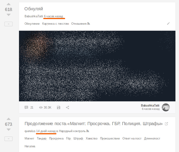Click the "Длиннопост" tag
Screen dimensions: 179x152
coord(152,138)
